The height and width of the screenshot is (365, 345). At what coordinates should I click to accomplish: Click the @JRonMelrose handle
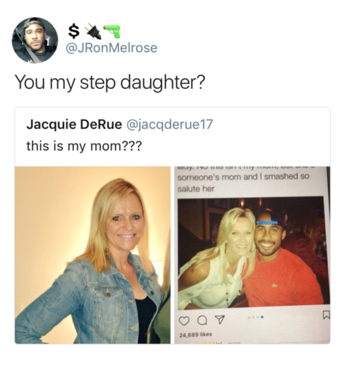[112, 48]
